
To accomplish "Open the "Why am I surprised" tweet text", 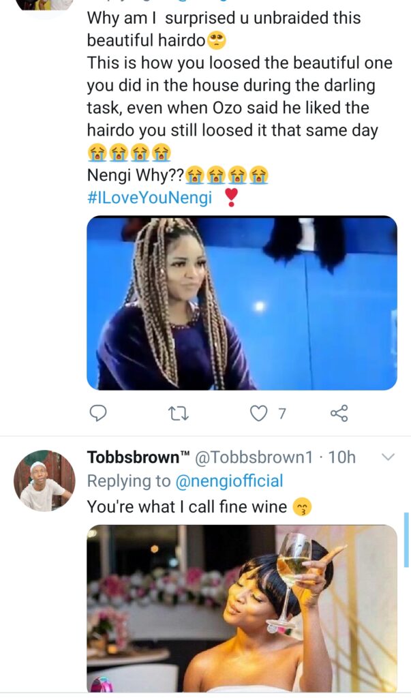I will click(224, 18).
